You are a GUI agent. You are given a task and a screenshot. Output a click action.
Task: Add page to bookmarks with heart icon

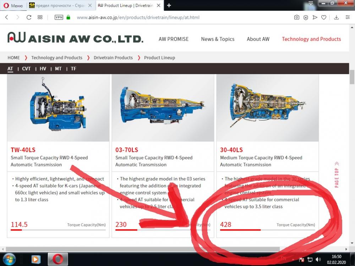coord(324,17)
